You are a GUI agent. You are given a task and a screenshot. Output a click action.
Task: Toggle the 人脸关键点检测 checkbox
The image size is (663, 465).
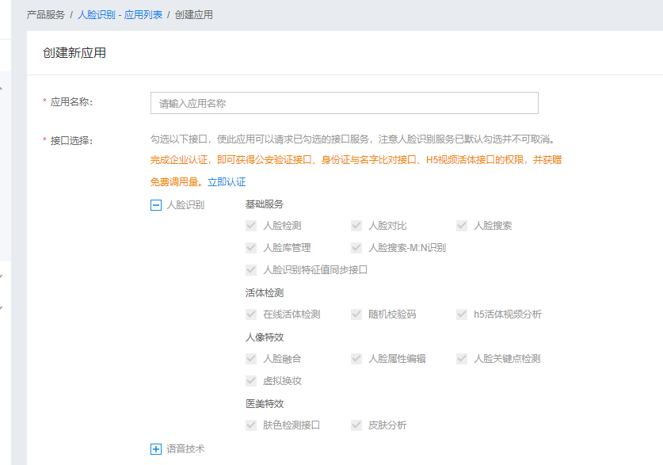(461, 358)
